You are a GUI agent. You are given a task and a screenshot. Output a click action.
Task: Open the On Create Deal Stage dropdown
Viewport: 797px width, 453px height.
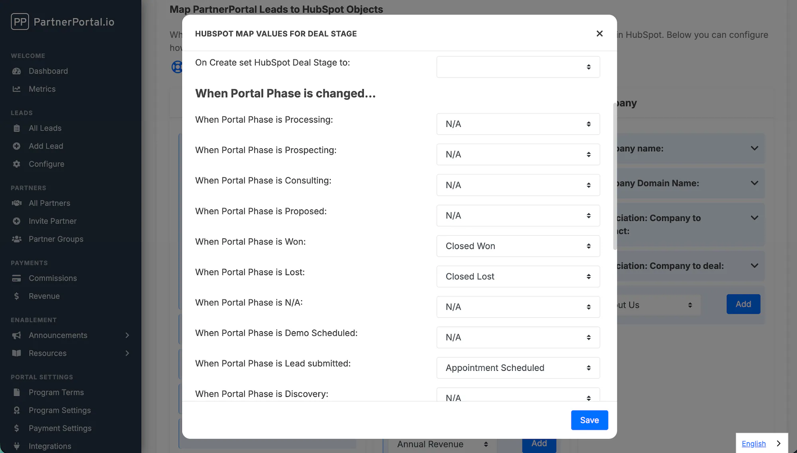518,67
